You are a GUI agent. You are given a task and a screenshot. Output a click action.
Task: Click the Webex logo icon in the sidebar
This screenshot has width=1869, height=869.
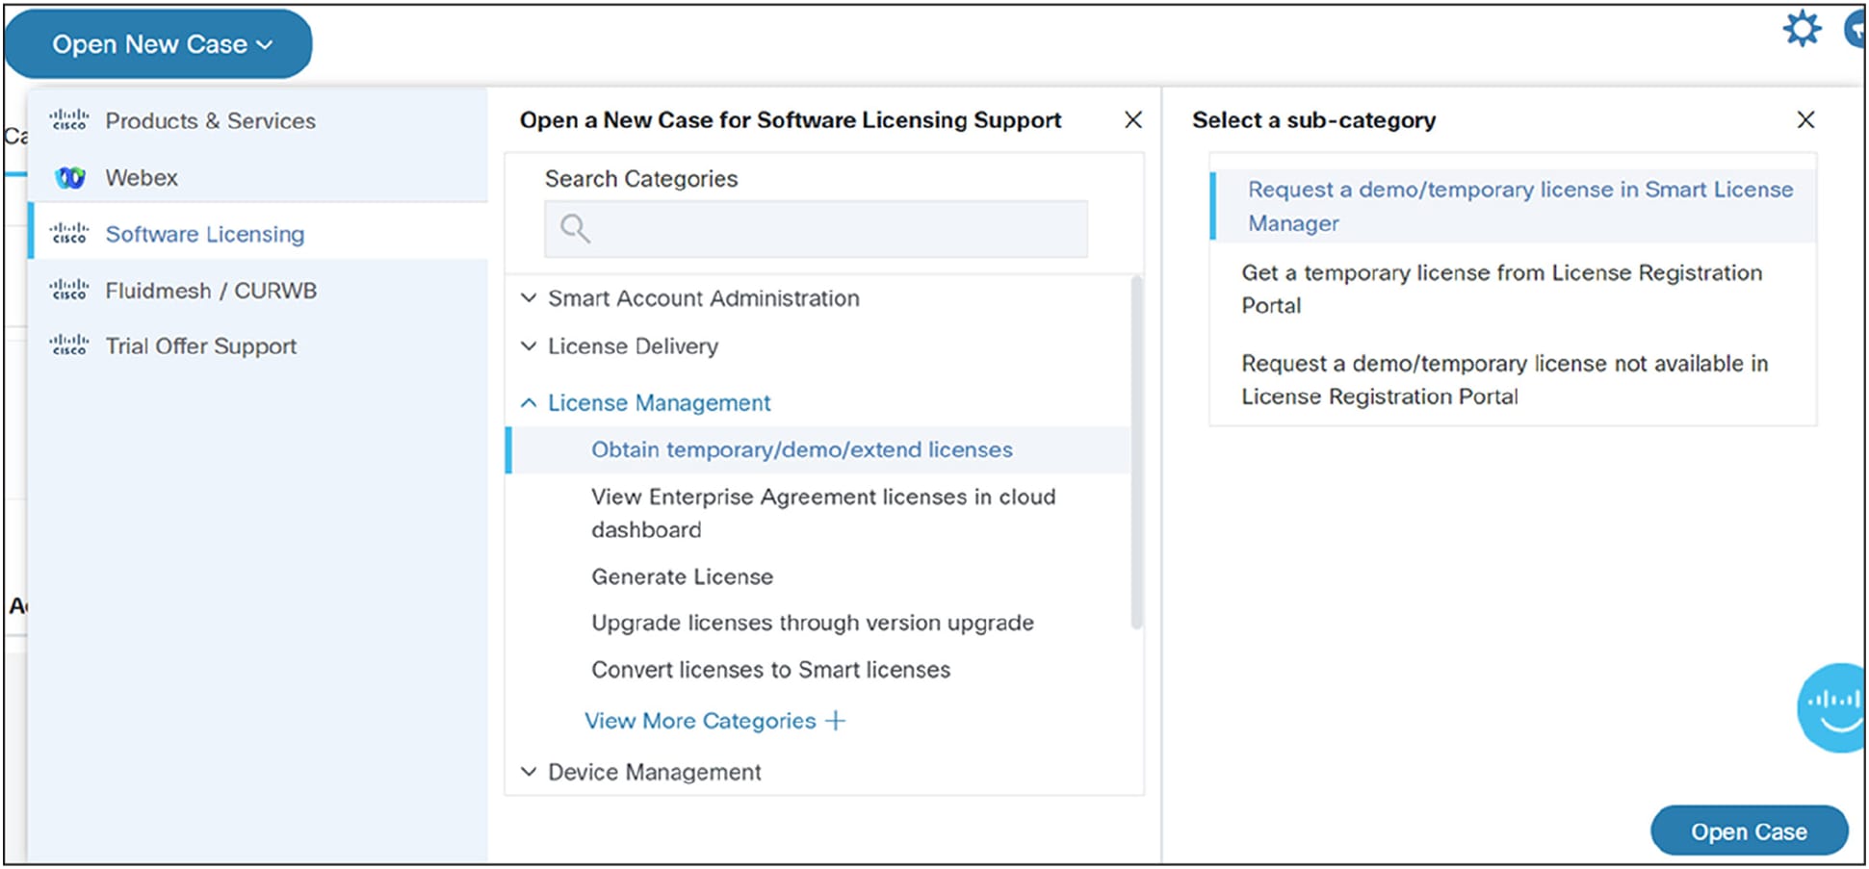68,176
